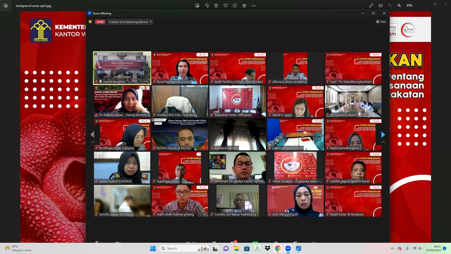Image resolution: width=451 pixels, height=254 pixels.
Task: Show hidden system tray icons chevron
Action: 392,248
